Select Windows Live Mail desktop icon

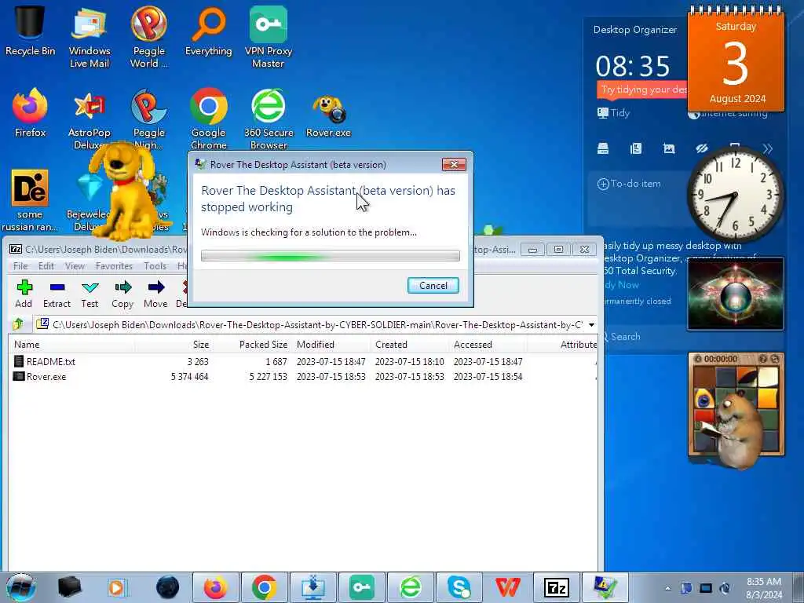[90, 37]
